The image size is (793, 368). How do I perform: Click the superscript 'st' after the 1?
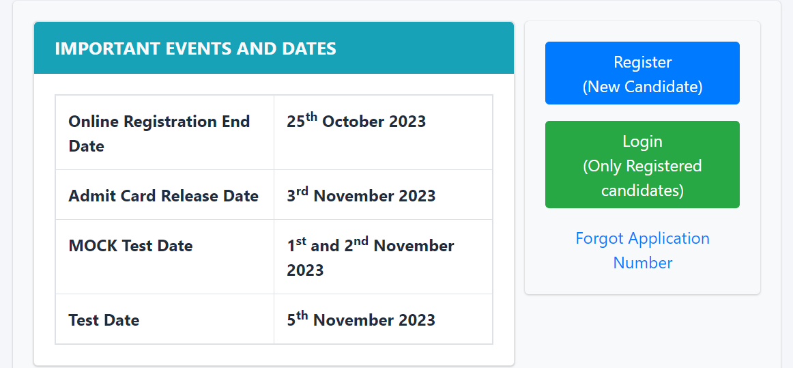point(301,241)
